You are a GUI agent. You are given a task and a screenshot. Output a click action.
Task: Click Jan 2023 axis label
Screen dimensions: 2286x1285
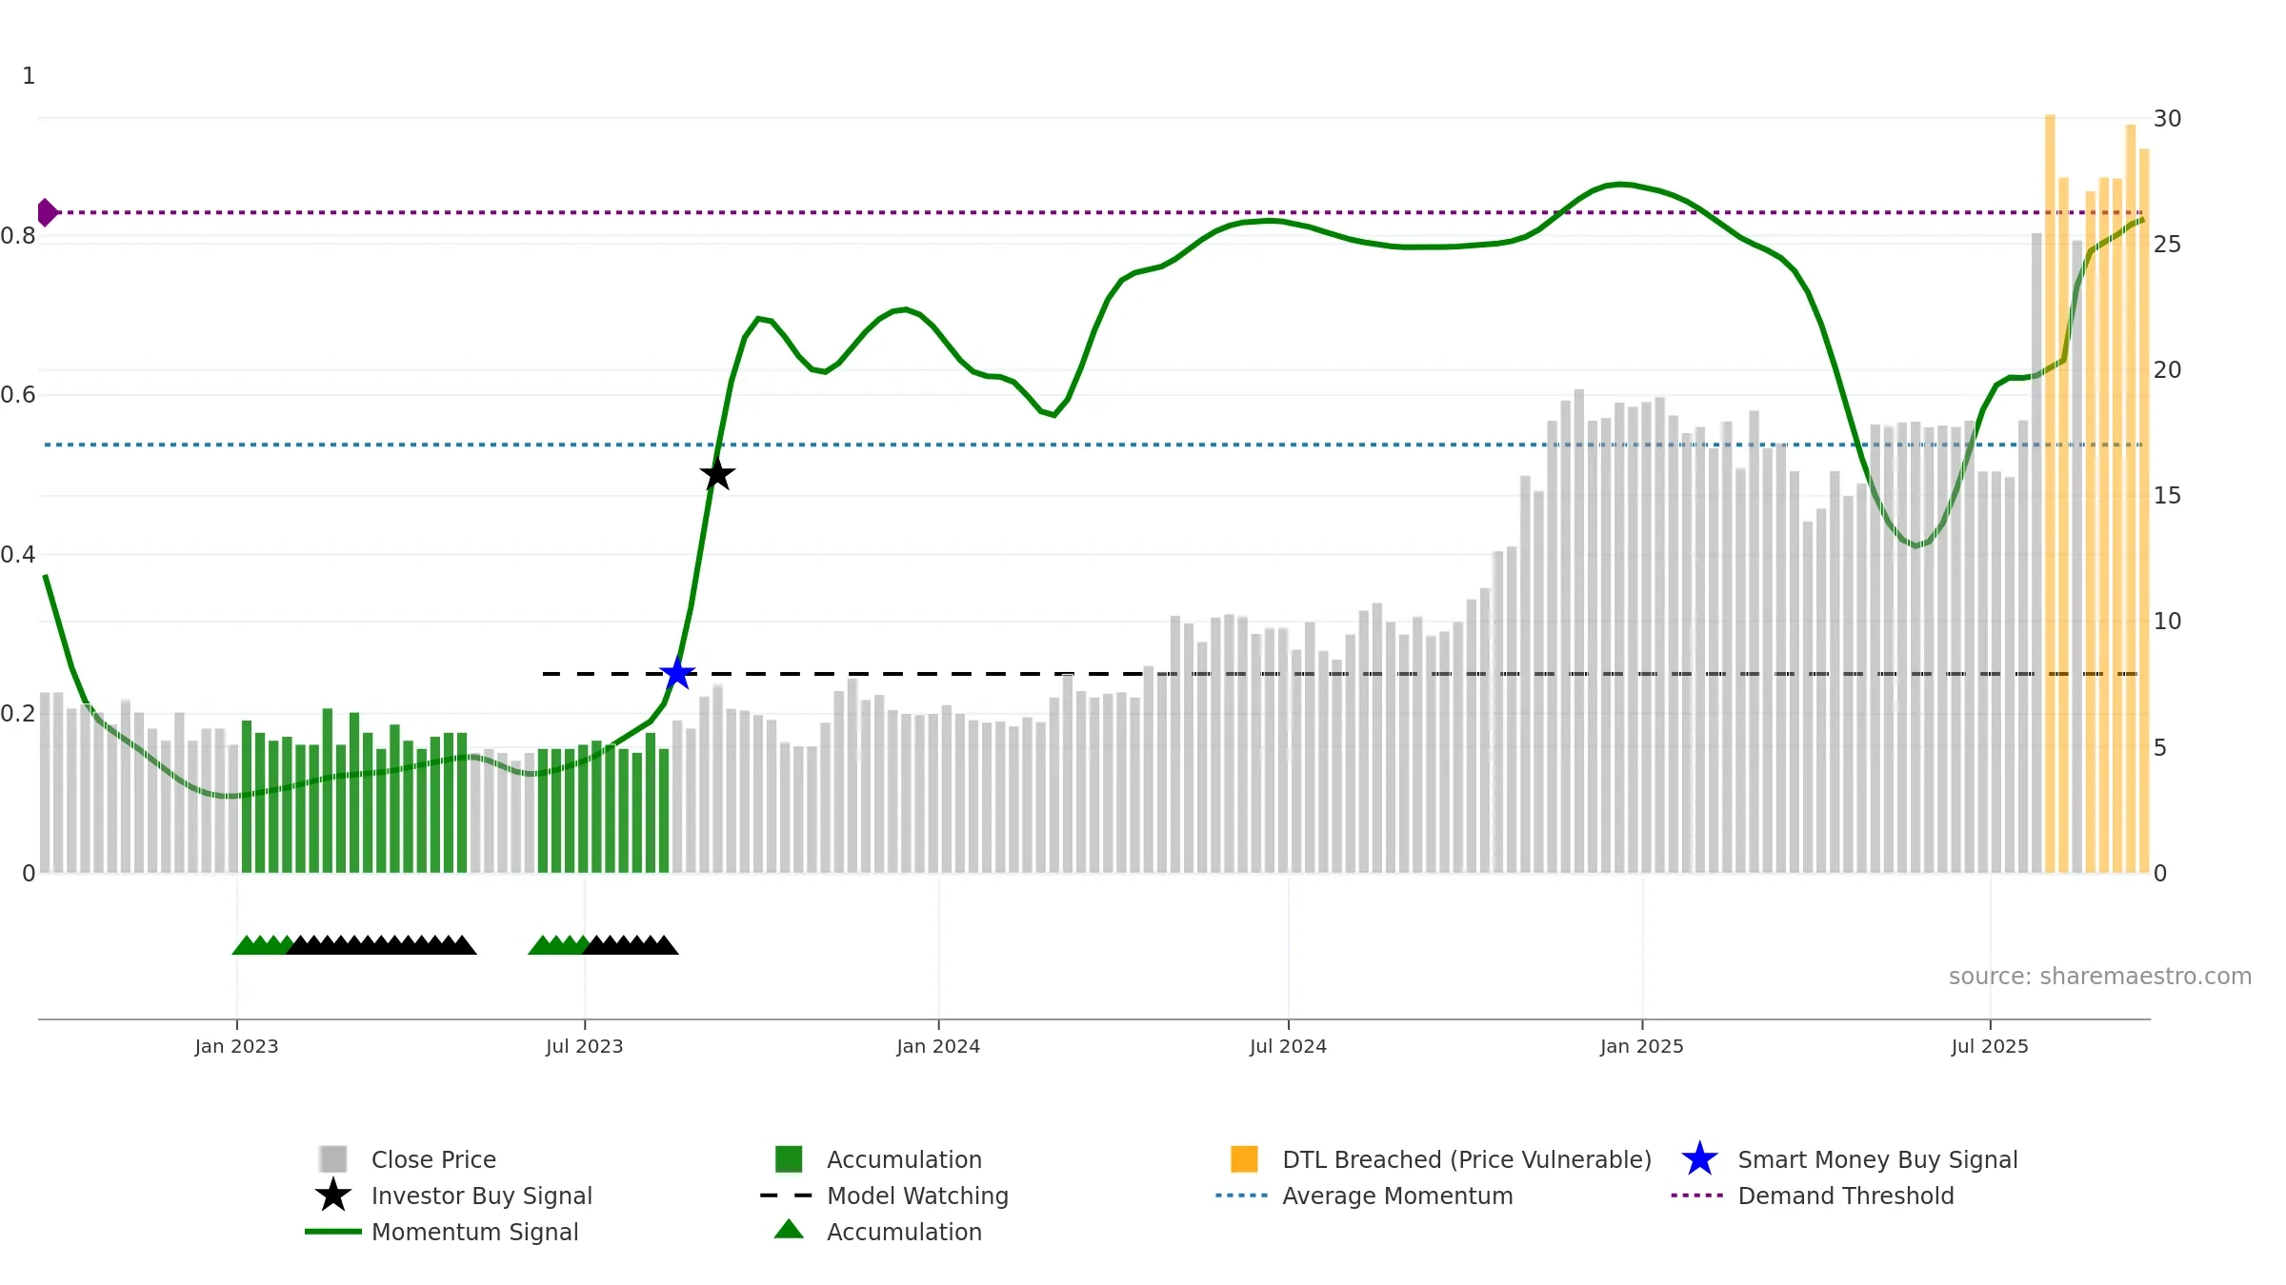tap(236, 1046)
